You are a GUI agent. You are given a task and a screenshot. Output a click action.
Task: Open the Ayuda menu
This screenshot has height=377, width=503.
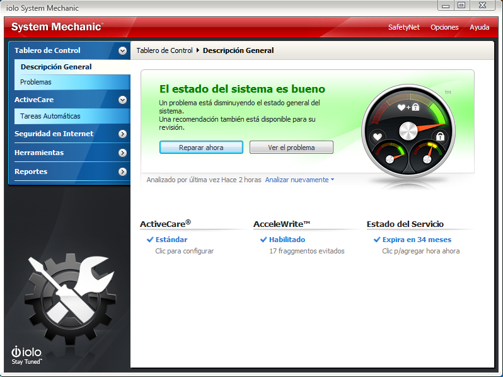click(479, 27)
